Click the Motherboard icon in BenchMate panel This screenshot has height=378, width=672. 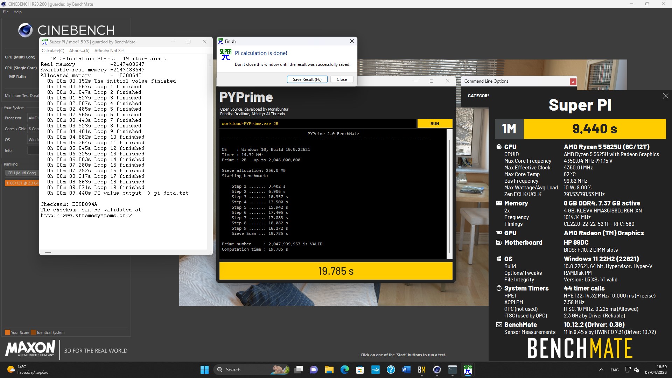click(x=499, y=242)
